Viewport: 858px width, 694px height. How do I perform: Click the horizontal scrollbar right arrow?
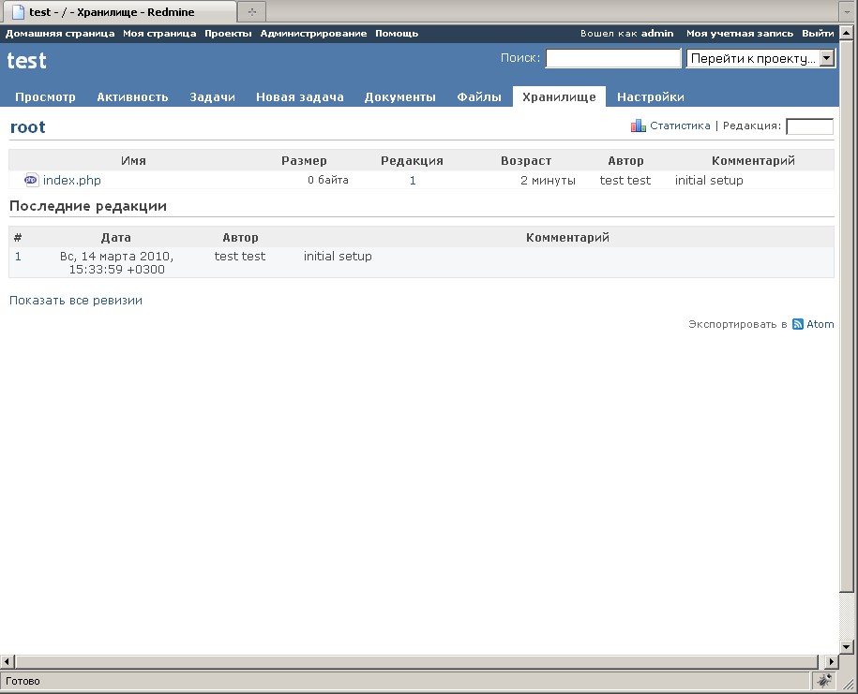[831, 661]
